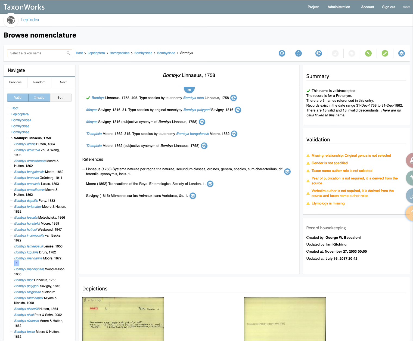Open the Administration menu
The height and width of the screenshot is (341, 413).
tap(339, 7)
